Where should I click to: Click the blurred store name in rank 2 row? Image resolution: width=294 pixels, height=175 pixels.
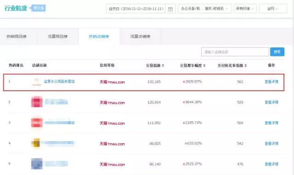tap(56, 102)
